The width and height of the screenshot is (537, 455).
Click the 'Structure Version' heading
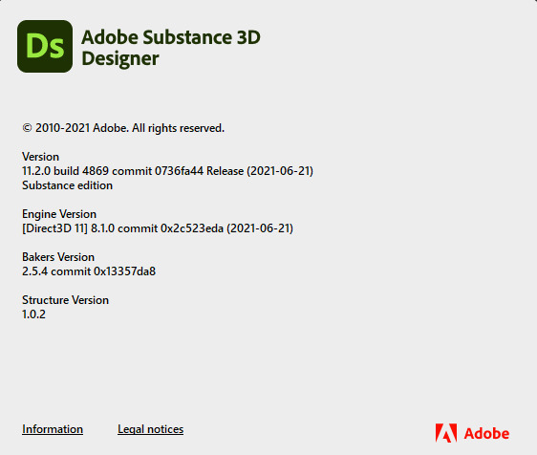pyautogui.click(x=65, y=300)
